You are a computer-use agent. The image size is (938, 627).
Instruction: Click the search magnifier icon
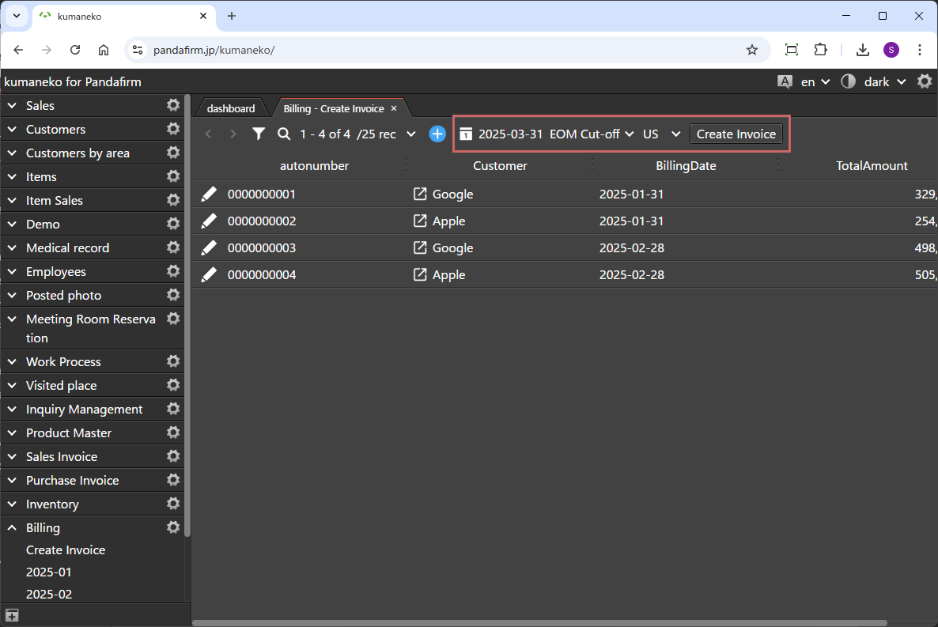[284, 134]
